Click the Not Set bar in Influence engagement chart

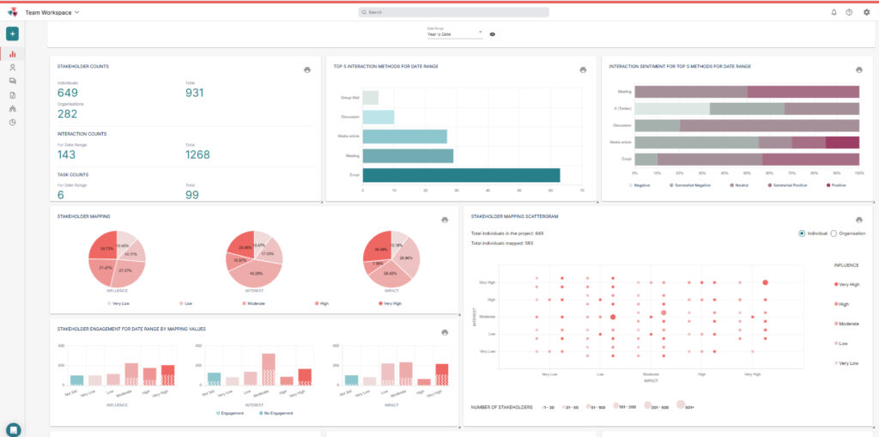[76, 380]
